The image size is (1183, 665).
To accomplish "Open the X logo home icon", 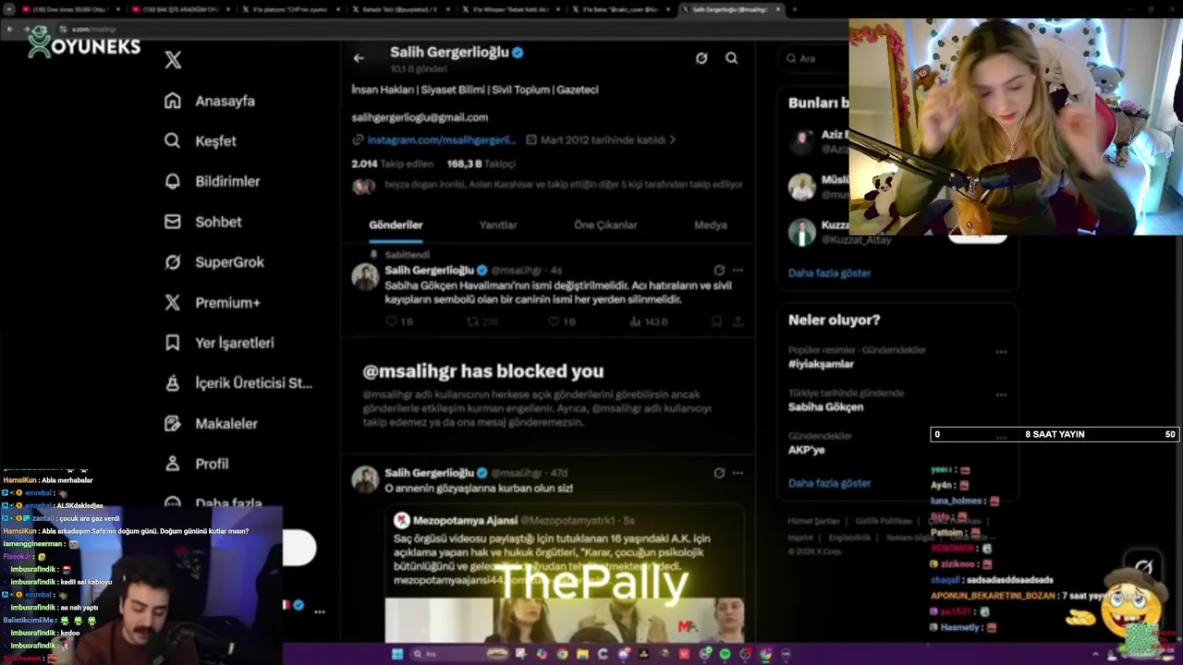I will (173, 60).
